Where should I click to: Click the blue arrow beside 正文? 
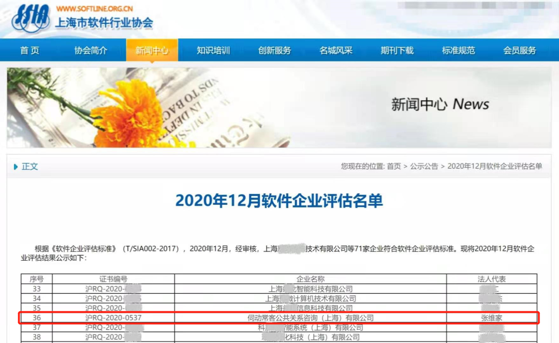pyautogui.click(x=16, y=167)
